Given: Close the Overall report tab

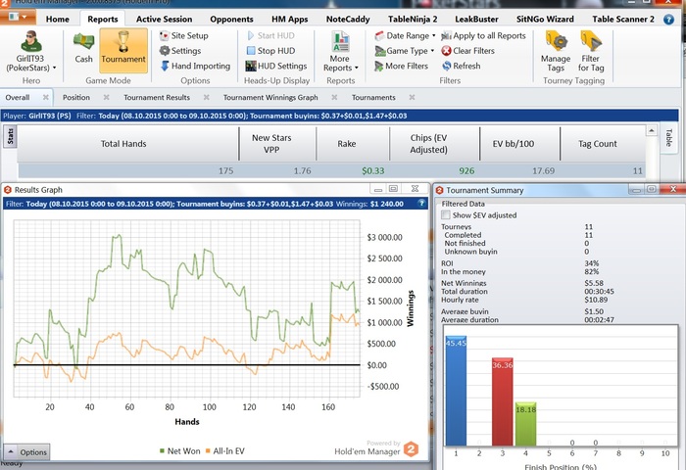Looking at the screenshot, I should 45,98.
